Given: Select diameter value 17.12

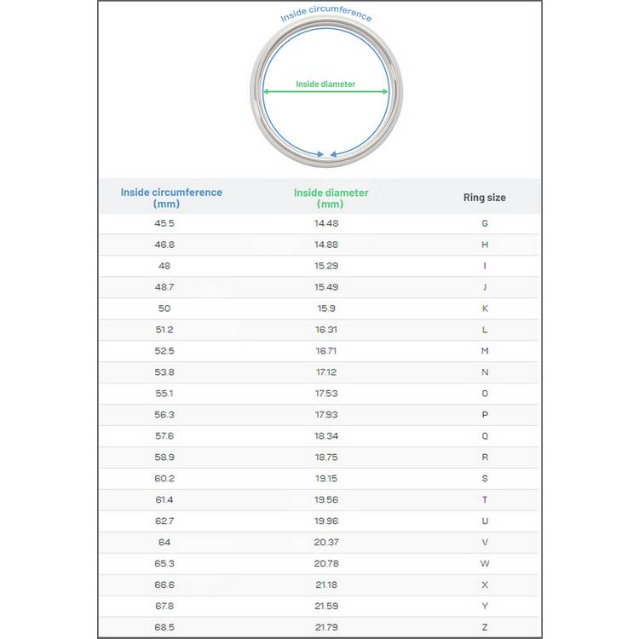Looking at the screenshot, I should [326, 372].
